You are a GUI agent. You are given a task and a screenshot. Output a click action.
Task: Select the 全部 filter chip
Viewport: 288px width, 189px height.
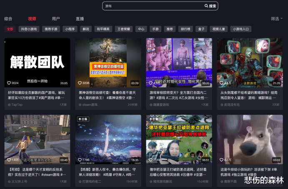(10, 29)
